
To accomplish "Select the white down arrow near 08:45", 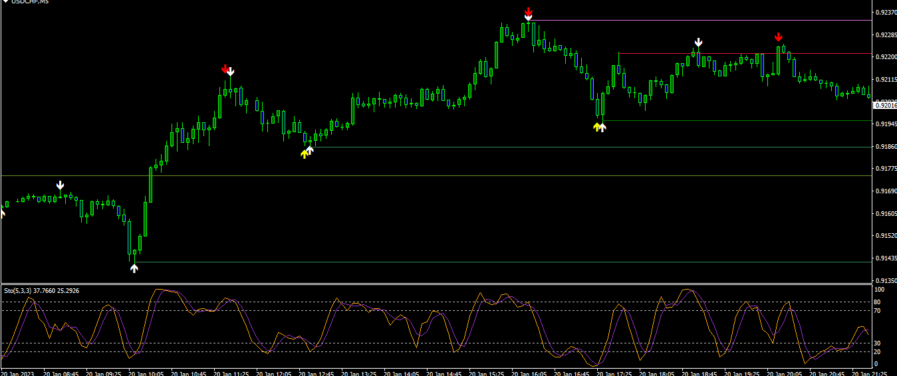I will pos(60,185).
